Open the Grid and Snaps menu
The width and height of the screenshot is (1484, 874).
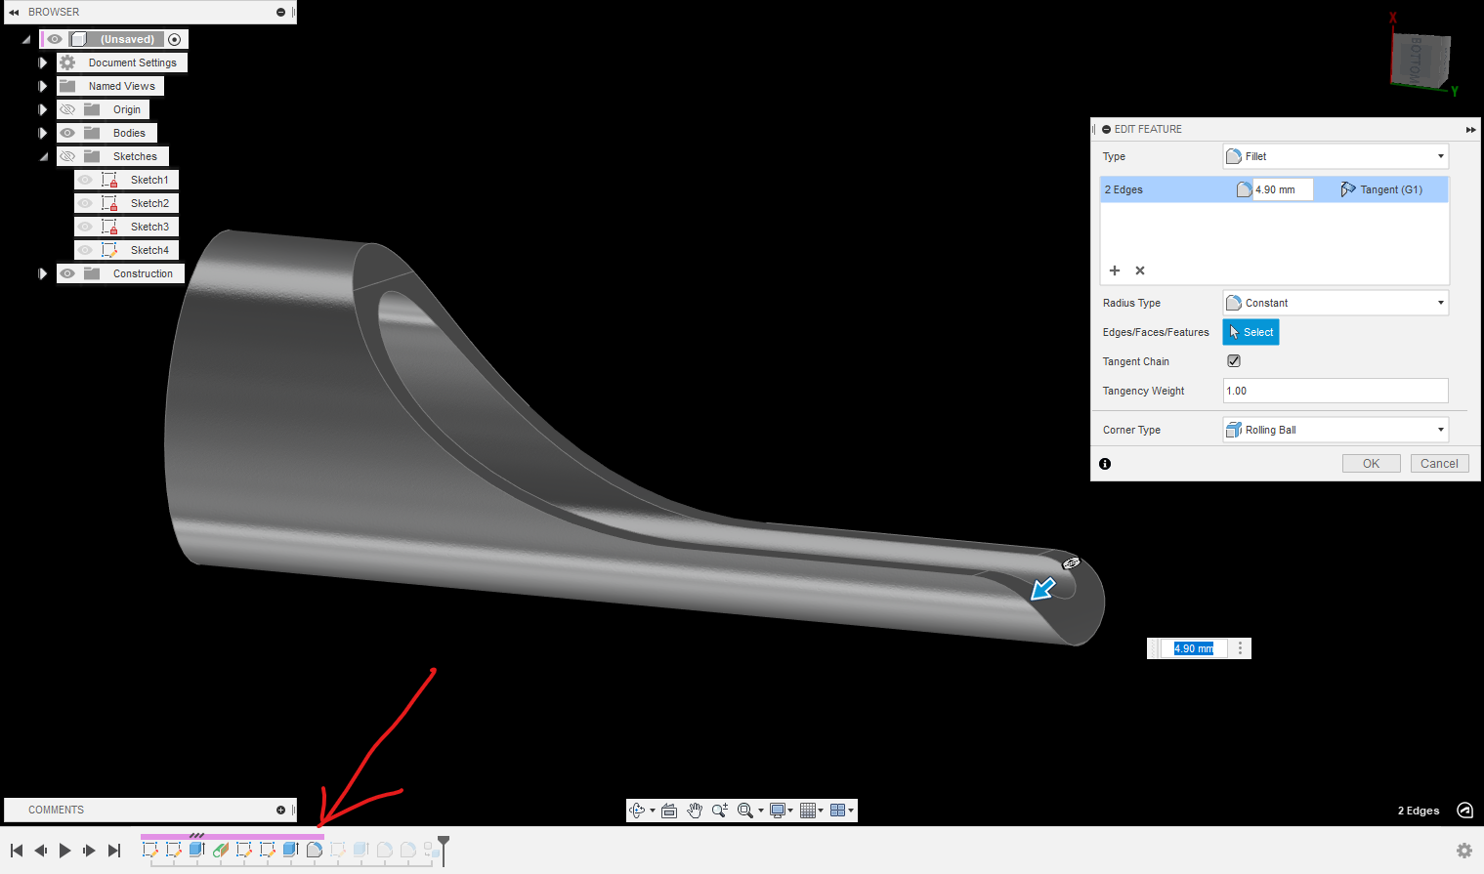click(x=810, y=810)
